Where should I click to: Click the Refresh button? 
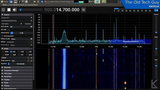tap(28, 24)
